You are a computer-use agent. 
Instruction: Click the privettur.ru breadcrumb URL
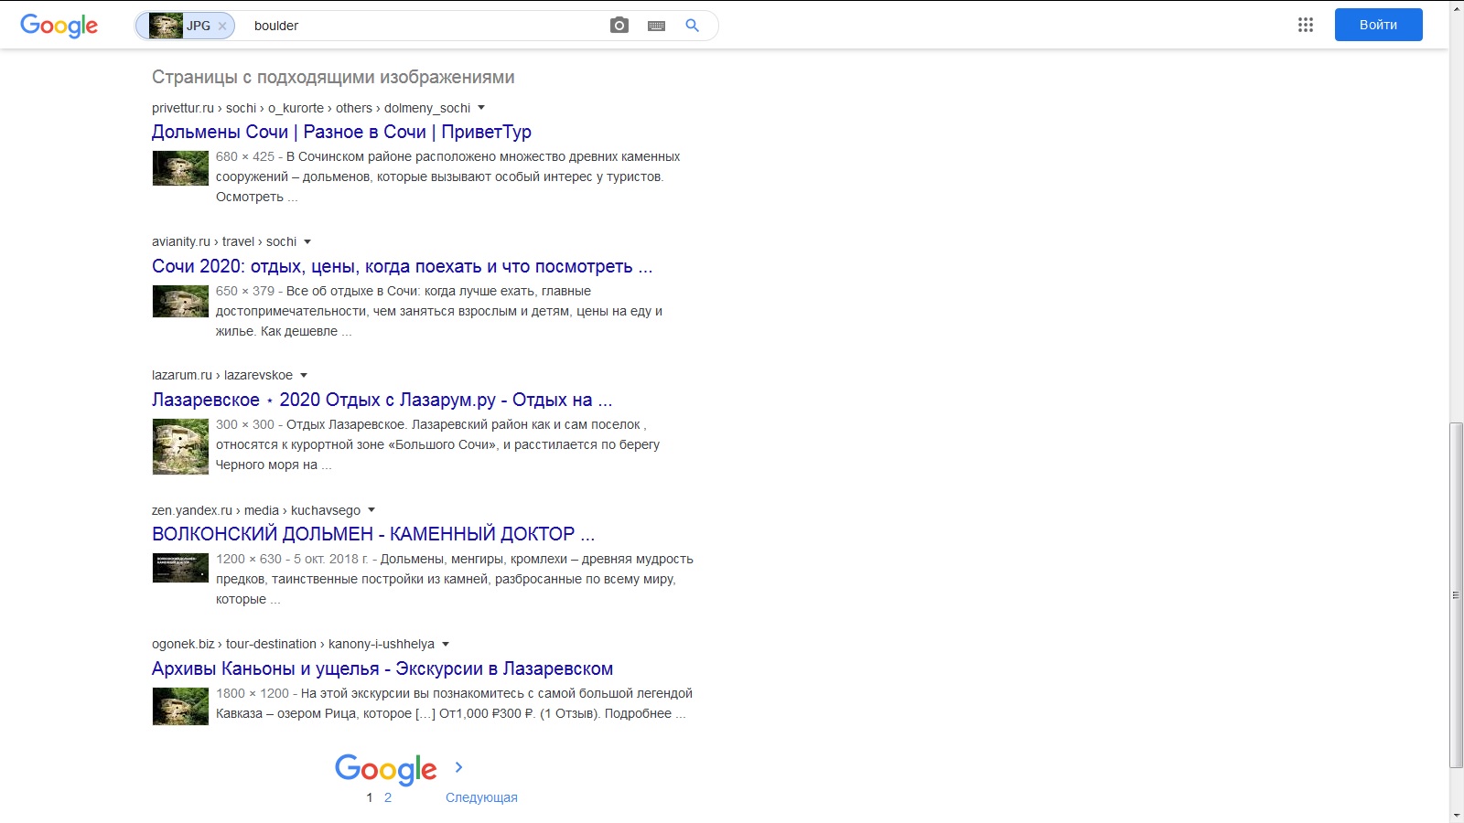[311, 108]
